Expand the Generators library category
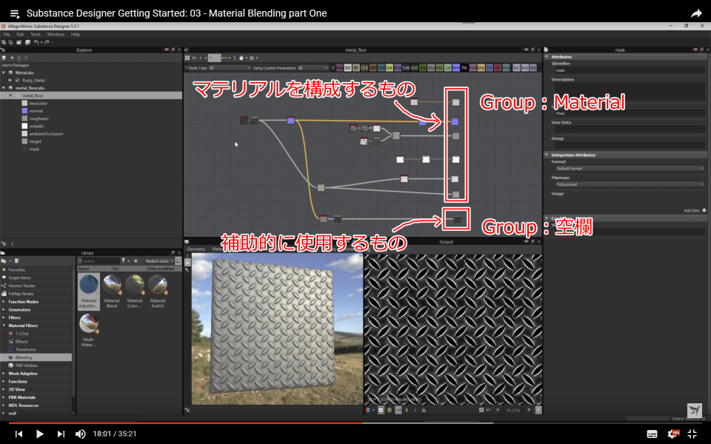Viewport: 711px width, 444px height. point(4,310)
